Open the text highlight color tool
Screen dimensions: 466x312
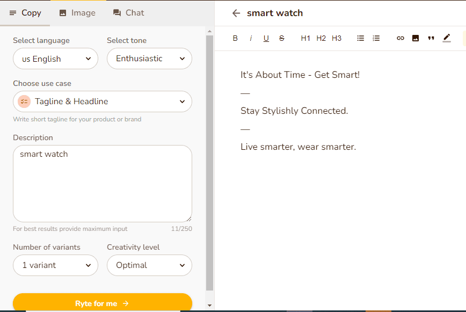pos(447,38)
